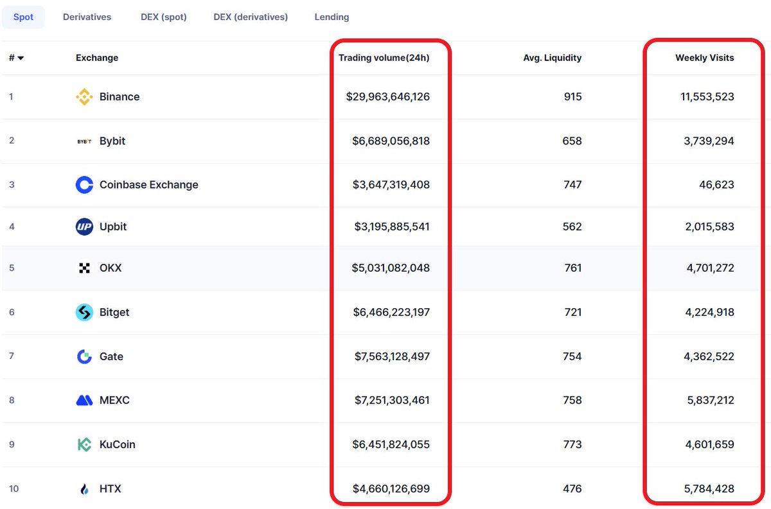This screenshot has height=509, width=771.
Task: Click Gate weekly visits 4,362,522
Action: [x=710, y=357]
